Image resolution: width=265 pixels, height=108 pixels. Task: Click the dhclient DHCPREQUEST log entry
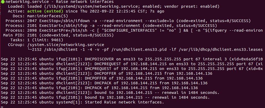pos(132,64)
